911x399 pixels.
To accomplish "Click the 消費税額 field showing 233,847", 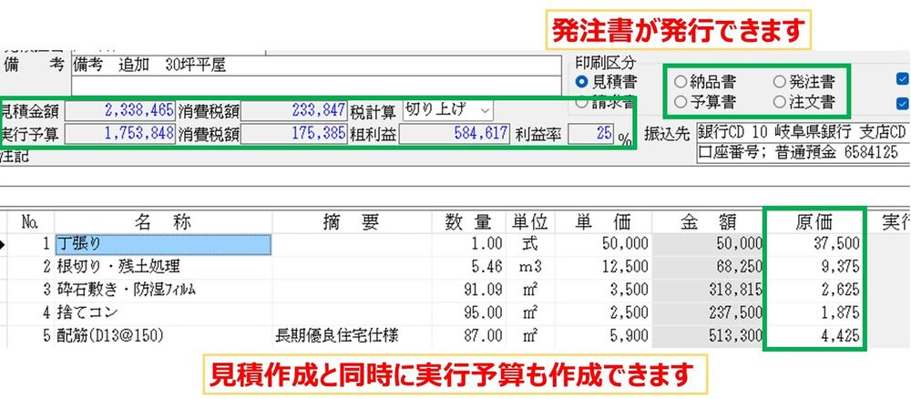I will [x=293, y=110].
